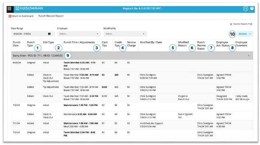This screenshot has height=145, width=260.
Task: Open the help question mark icon
Action: (252, 8)
